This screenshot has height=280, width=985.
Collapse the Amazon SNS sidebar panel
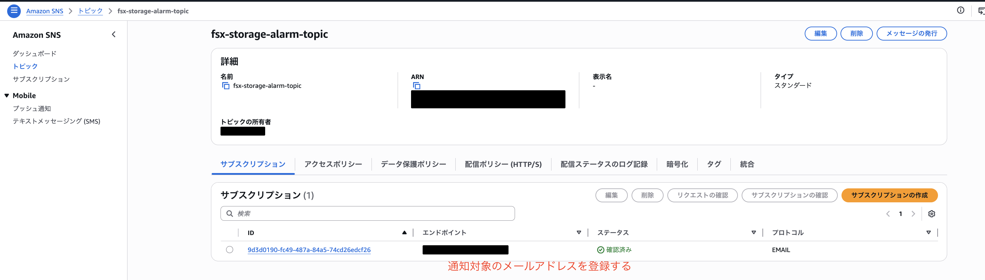[113, 34]
